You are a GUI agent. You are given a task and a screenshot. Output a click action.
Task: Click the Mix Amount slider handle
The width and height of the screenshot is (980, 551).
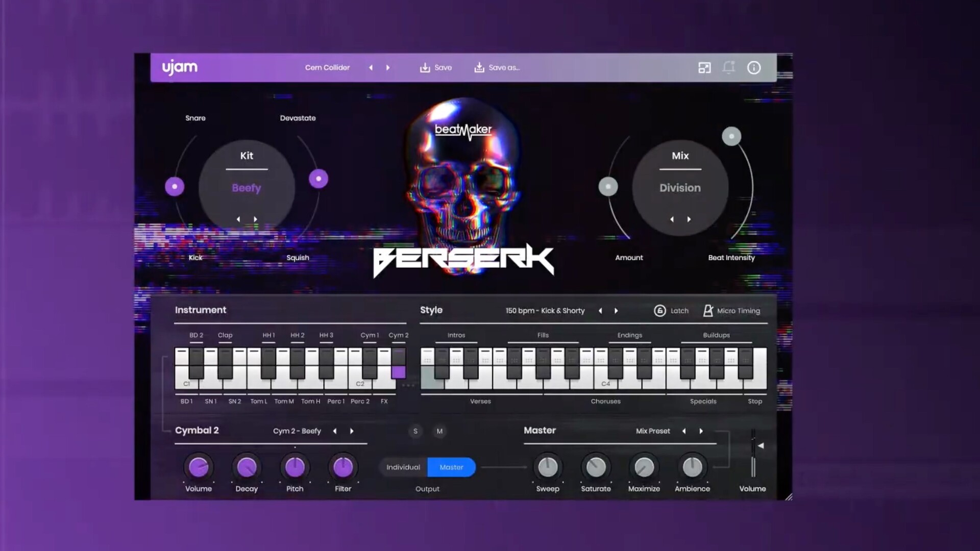click(608, 187)
